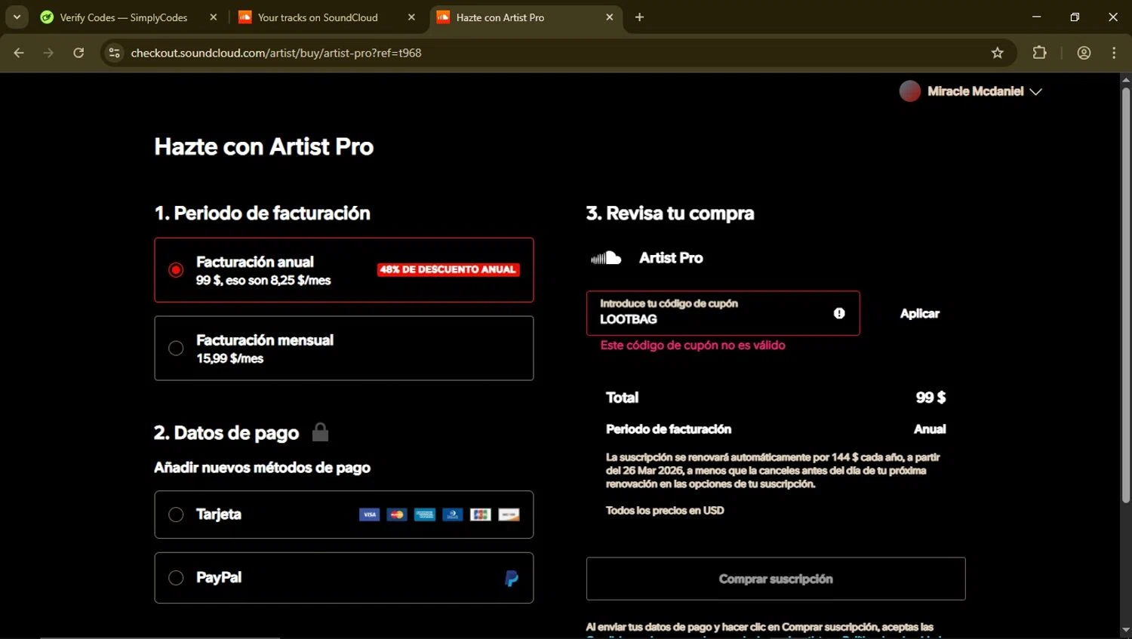This screenshot has height=639, width=1132.
Task: Click the SimplyCodes favicon on first tab
Action: click(47, 17)
